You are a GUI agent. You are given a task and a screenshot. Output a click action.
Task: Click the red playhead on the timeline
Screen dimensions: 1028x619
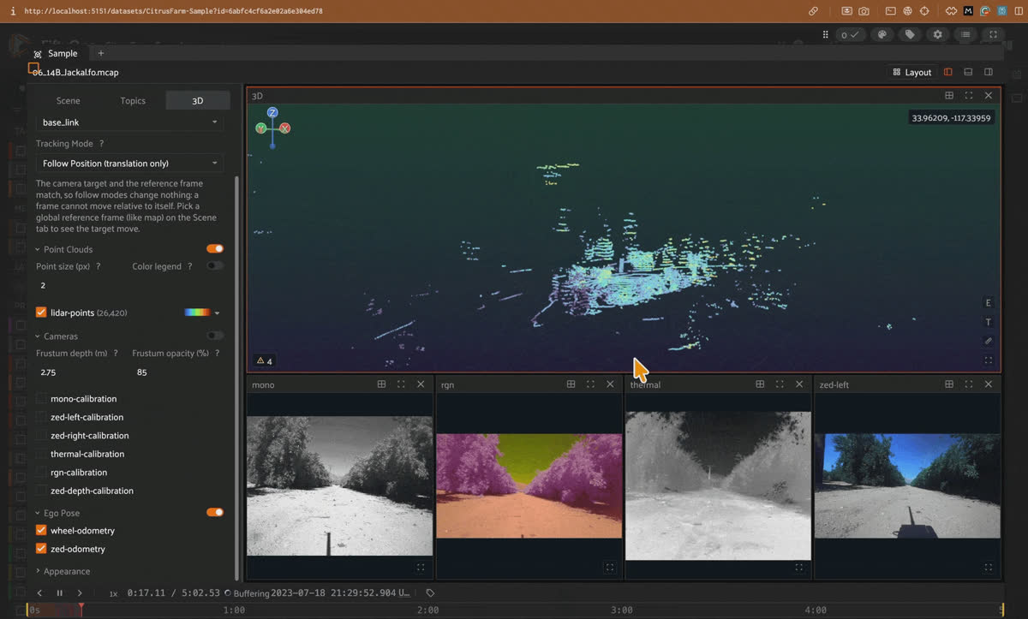[x=81, y=610]
